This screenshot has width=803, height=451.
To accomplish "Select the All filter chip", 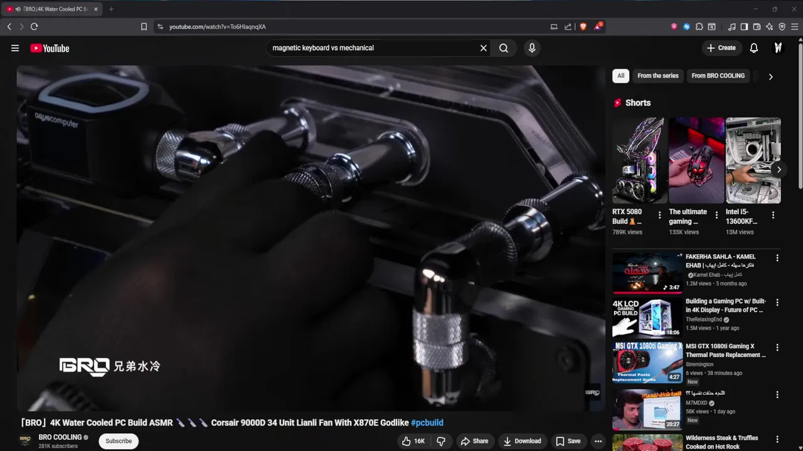I will click(x=620, y=76).
